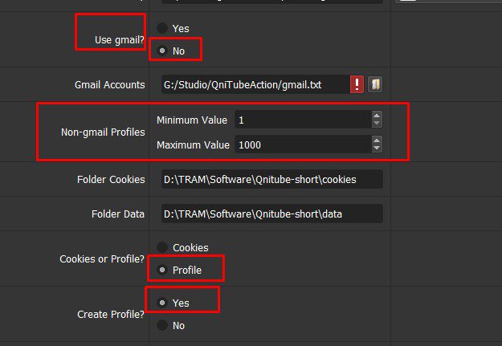
Task: Select the Profile radio option
Action: tap(162, 270)
